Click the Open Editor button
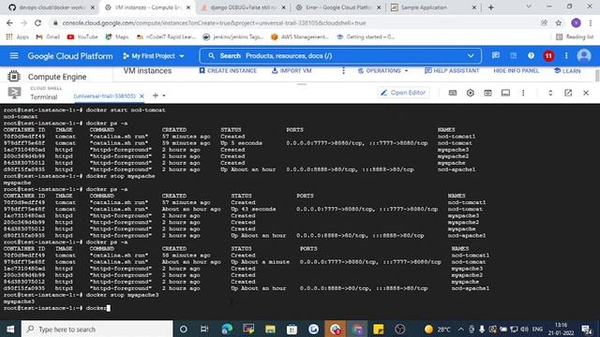Screen dimensions: 600x337 tap(403, 93)
